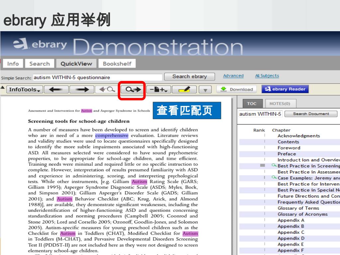The image size is (340, 255).
Task: Click highlighted Autism in Autism Behavior Checklist
Action: tap(64, 199)
